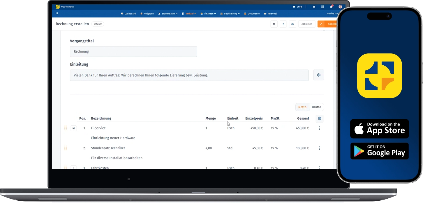Viewport: 423px width, 203px height.
Task: Click the Abbrechen button
Action: 307,24
